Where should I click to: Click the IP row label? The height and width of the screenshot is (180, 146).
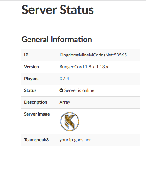point(26,55)
